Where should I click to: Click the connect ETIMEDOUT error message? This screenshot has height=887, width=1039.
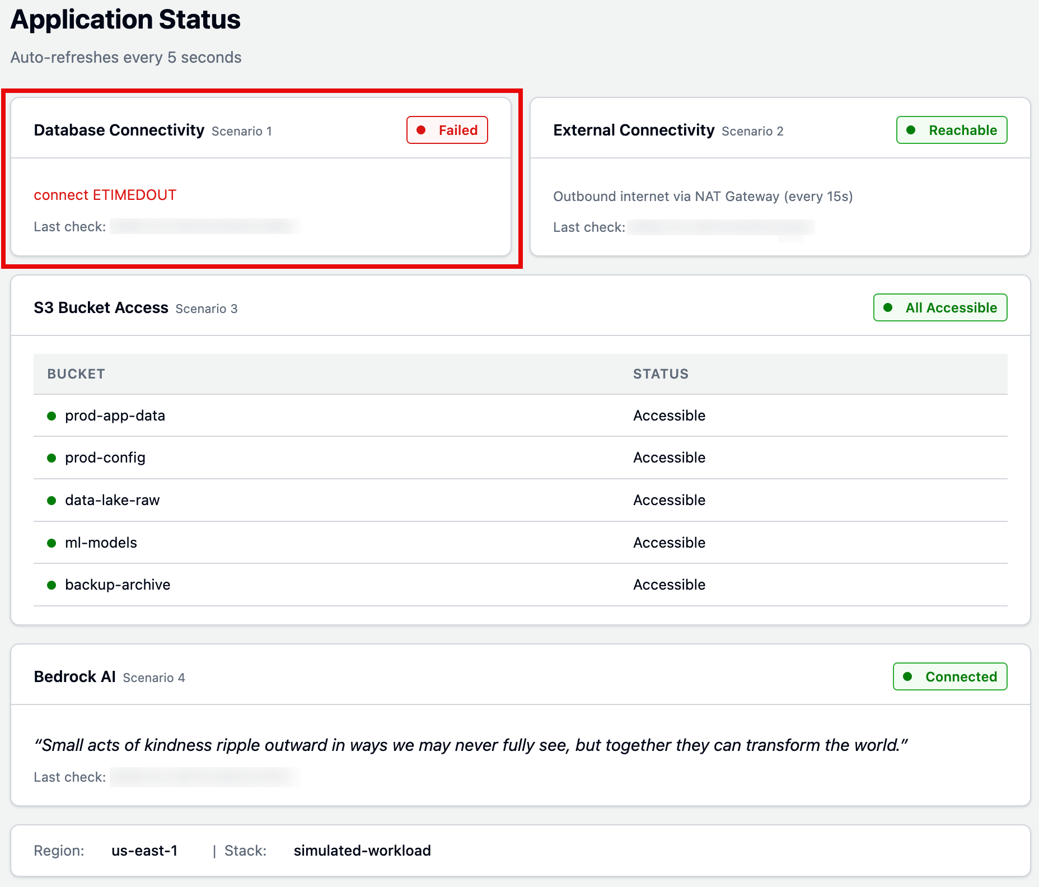pos(105,195)
